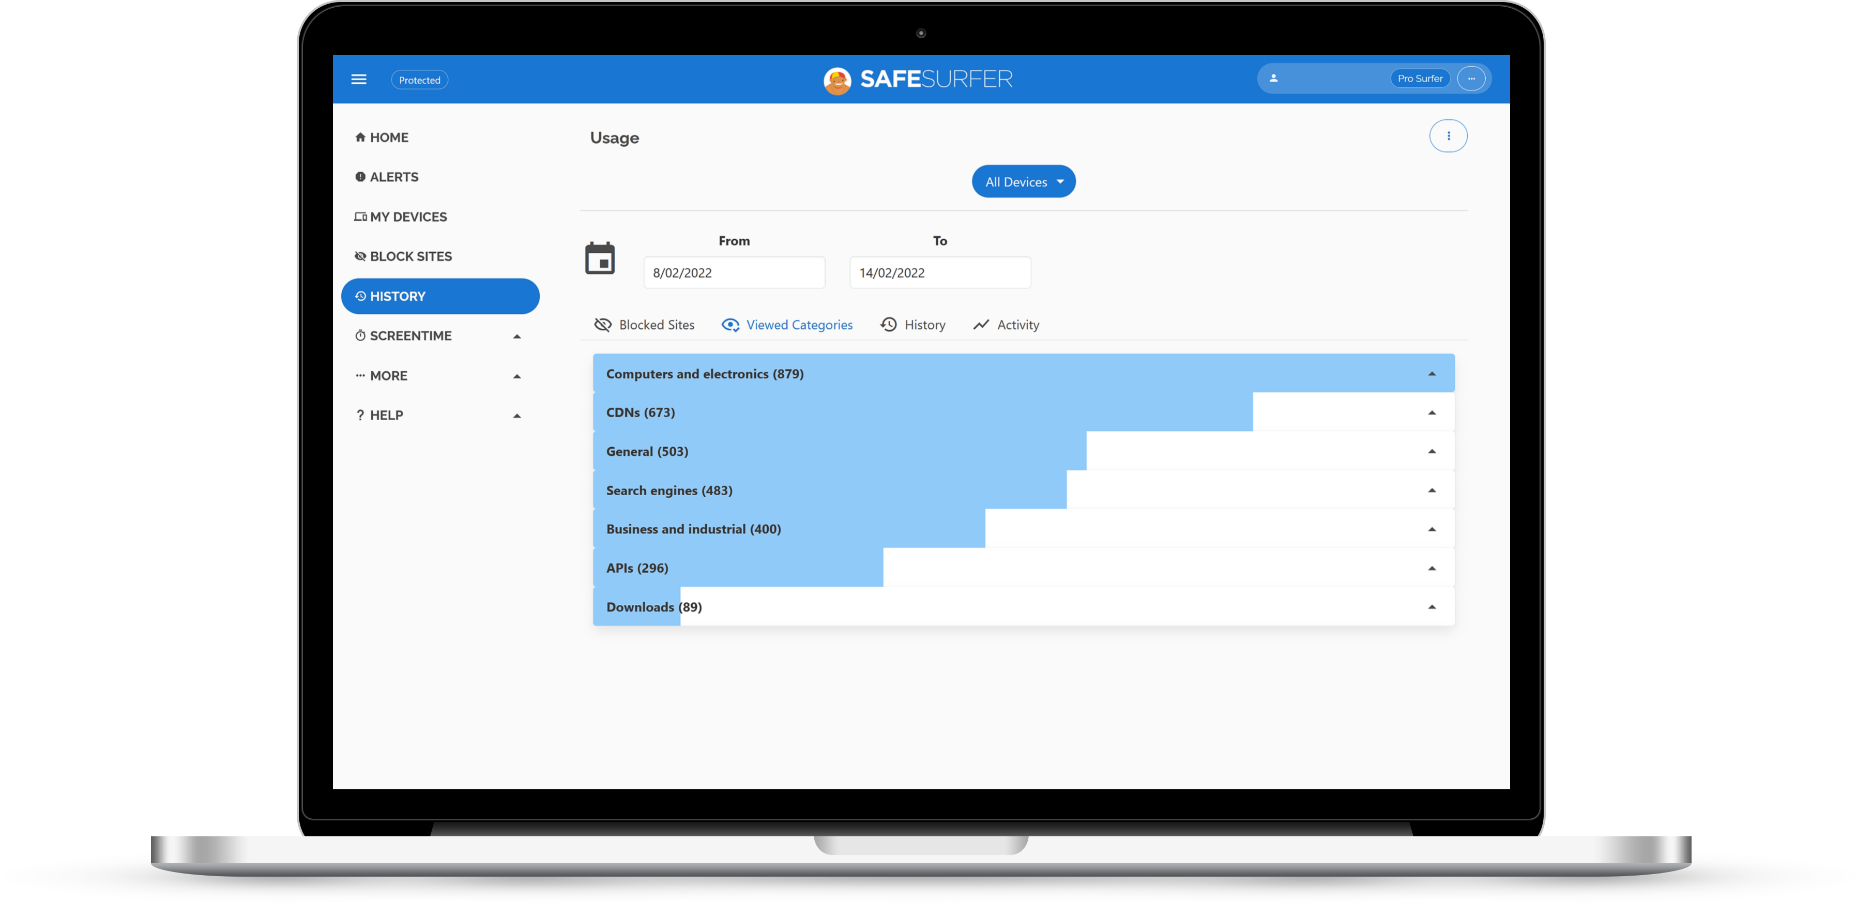1857x903 pixels.
Task: Click the three-dot options menu icon
Action: pos(1449,135)
